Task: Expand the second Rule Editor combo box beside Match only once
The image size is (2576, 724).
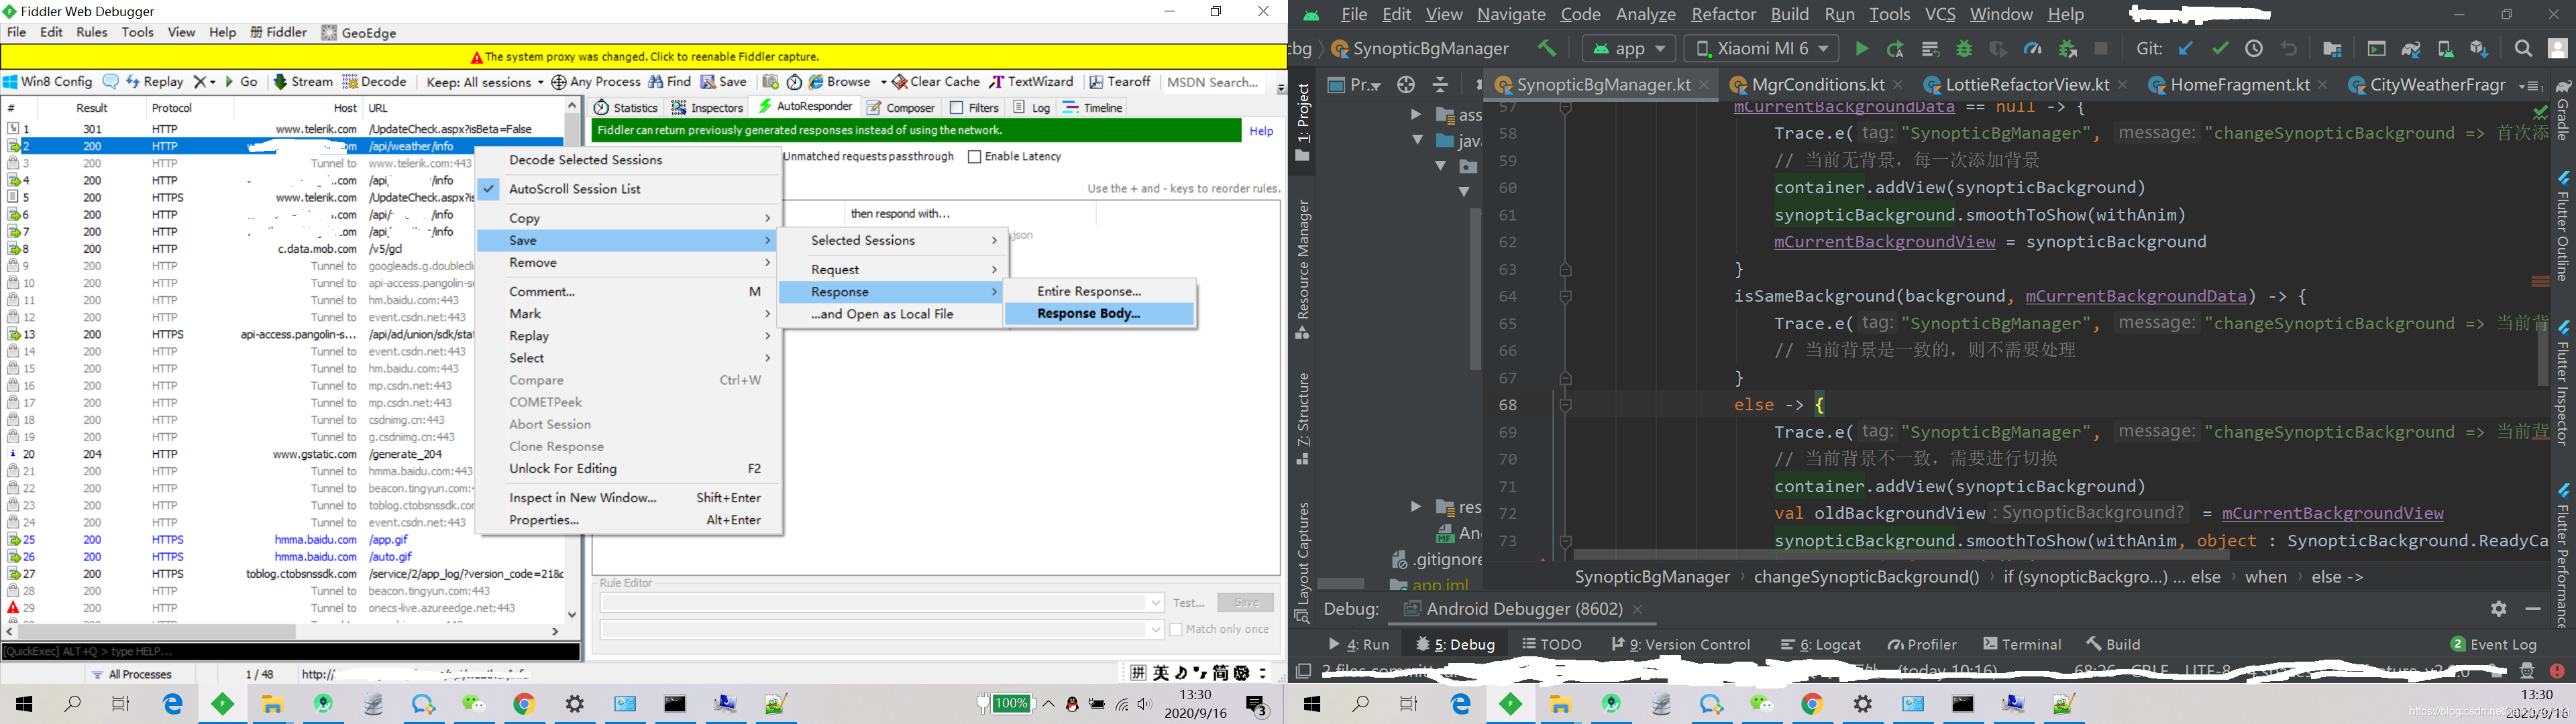Action: click(x=1156, y=630)
